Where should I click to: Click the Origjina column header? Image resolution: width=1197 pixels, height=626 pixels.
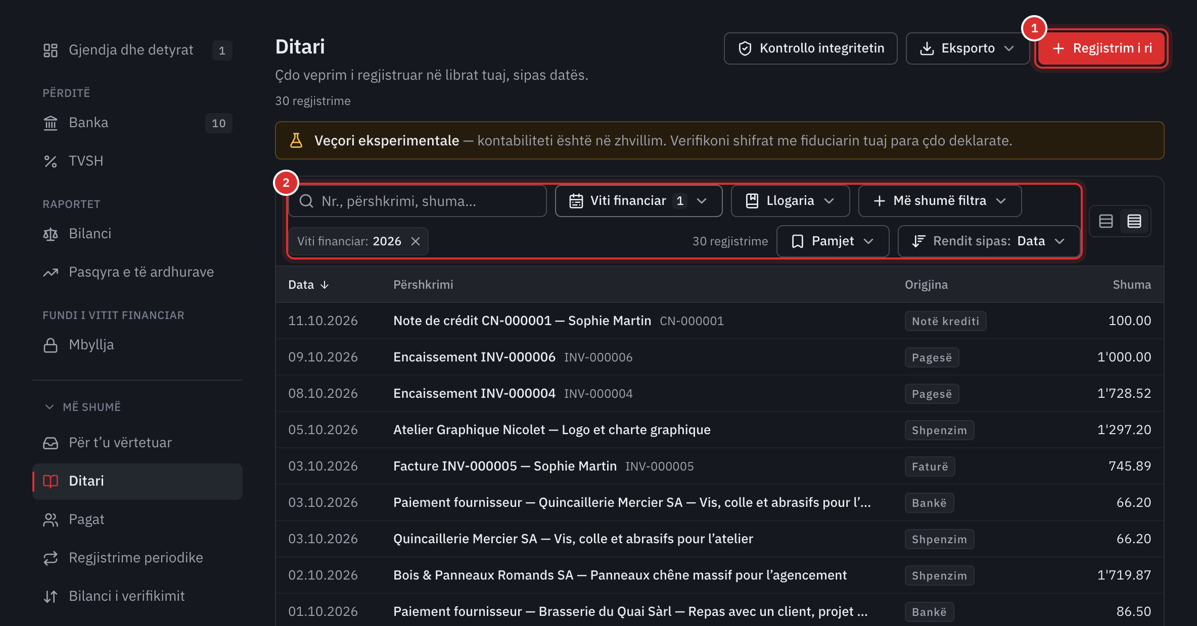click(x=926, y=285)
